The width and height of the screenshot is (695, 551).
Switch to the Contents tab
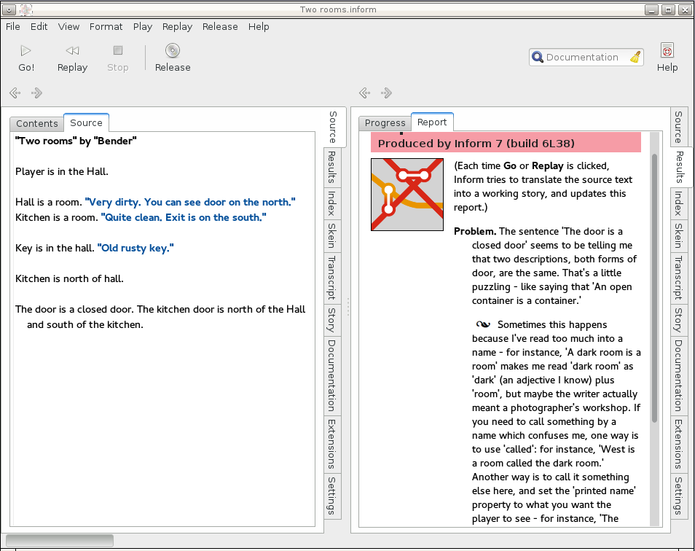point(37,123)
